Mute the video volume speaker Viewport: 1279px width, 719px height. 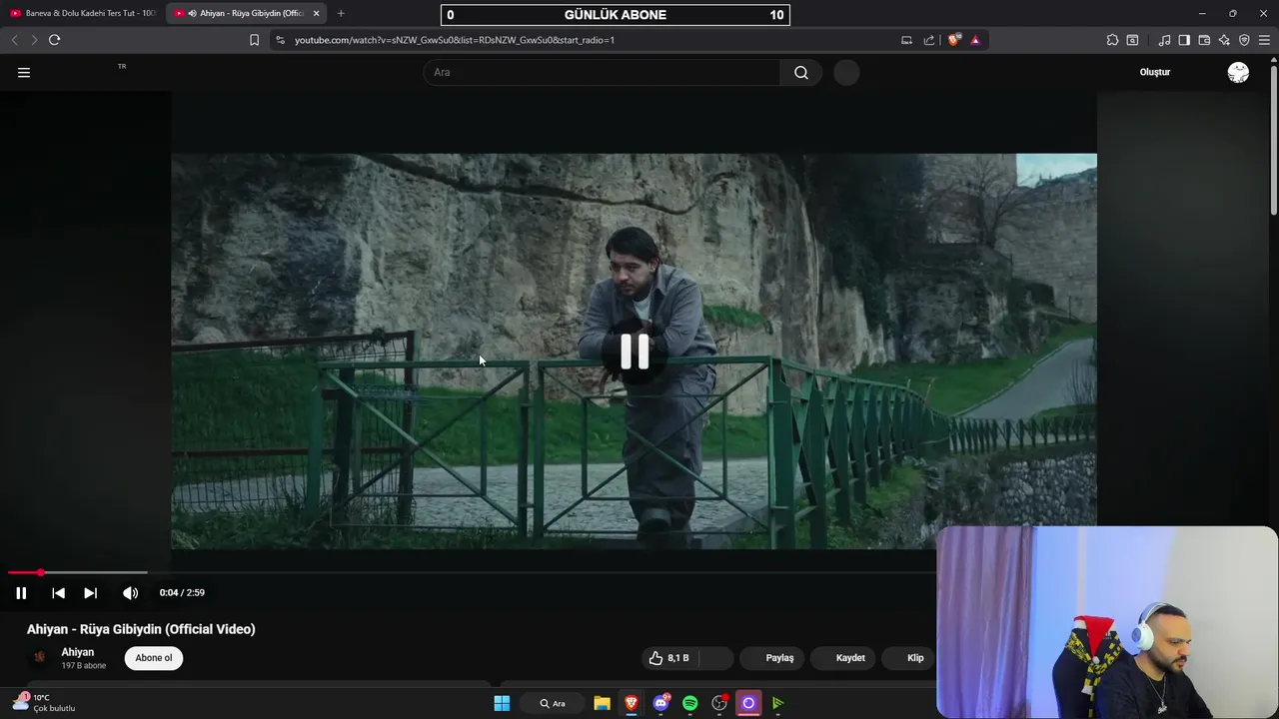point(130,593)
